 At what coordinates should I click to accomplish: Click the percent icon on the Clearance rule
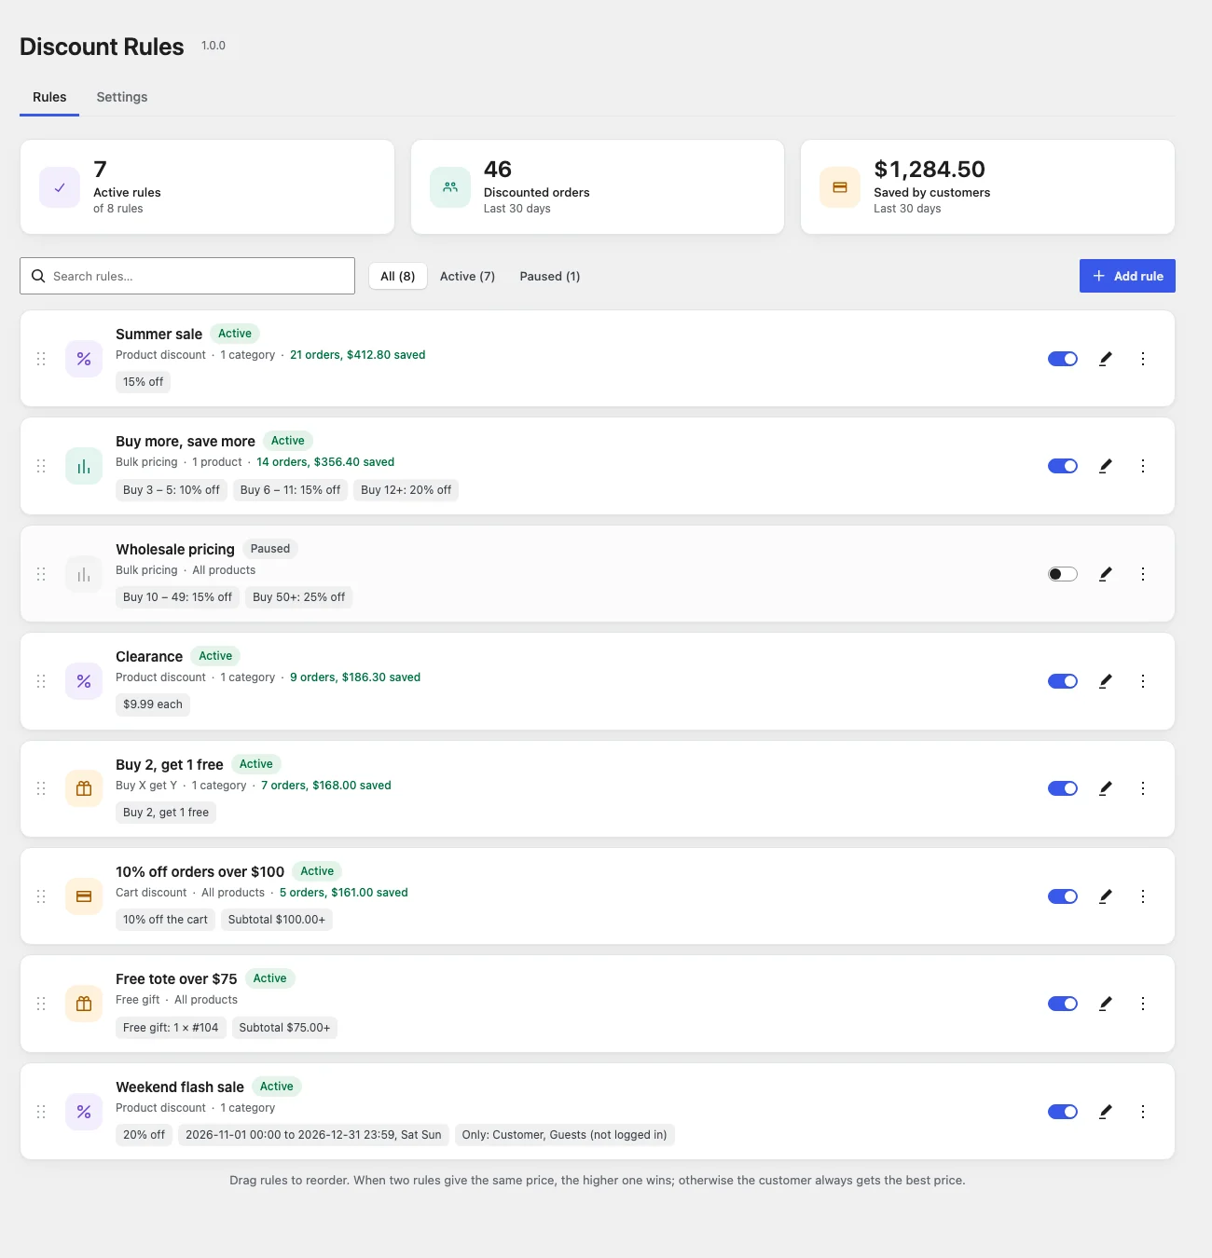(84, 681)
